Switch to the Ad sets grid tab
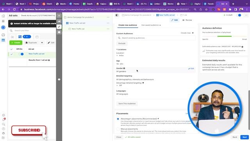This screenshot has height=141, width=250. (20, 37)
